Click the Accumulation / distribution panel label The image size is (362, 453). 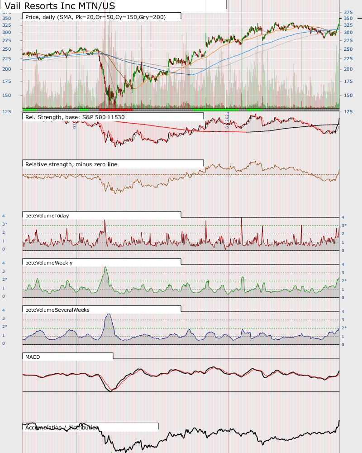pos(62,428)
